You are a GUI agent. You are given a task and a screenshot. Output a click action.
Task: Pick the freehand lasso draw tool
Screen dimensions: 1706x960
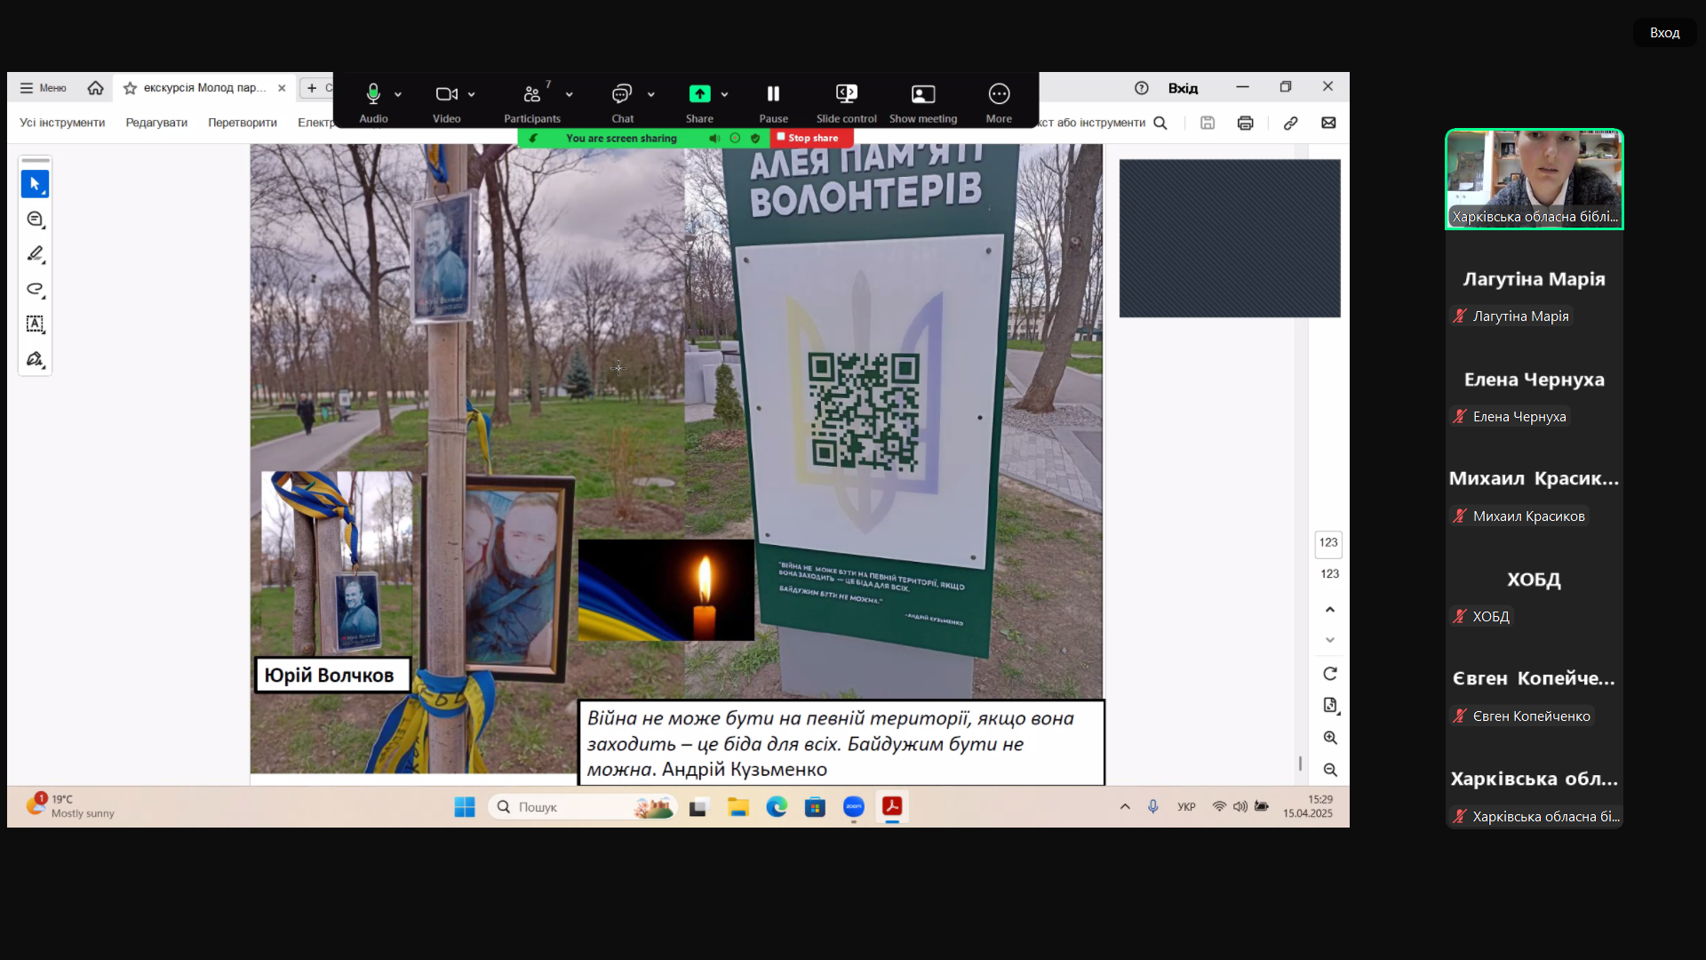35,289
